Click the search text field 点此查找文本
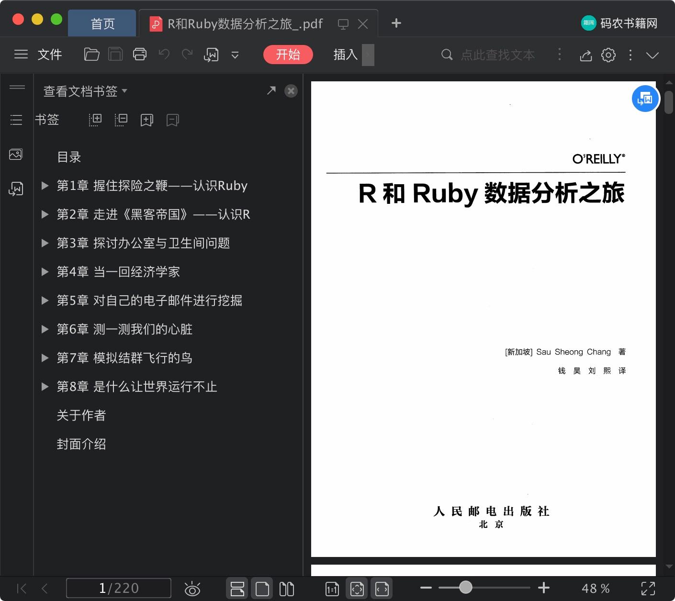This screenshot has width=675, height=601. (497, 55)
